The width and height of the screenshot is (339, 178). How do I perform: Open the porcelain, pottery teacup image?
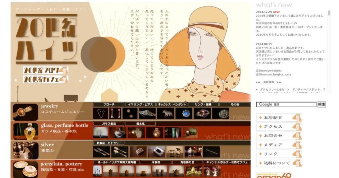tap(25, 170)
